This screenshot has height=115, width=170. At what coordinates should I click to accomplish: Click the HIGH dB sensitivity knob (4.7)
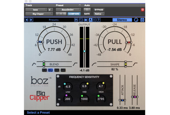click(101, 86)
